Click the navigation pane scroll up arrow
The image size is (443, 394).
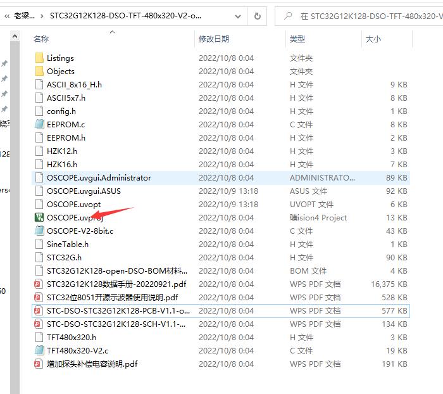pyautogui.click(x=15, y=36)
